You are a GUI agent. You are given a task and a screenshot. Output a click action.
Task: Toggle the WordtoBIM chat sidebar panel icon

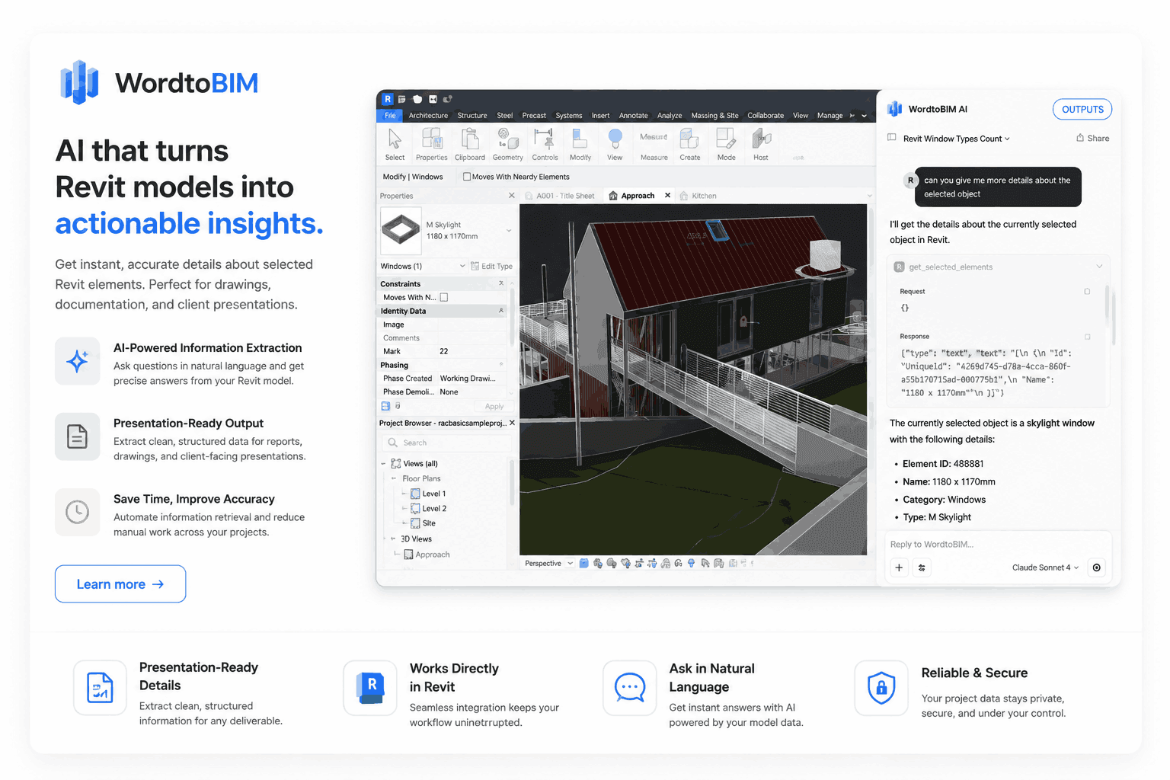892,138
